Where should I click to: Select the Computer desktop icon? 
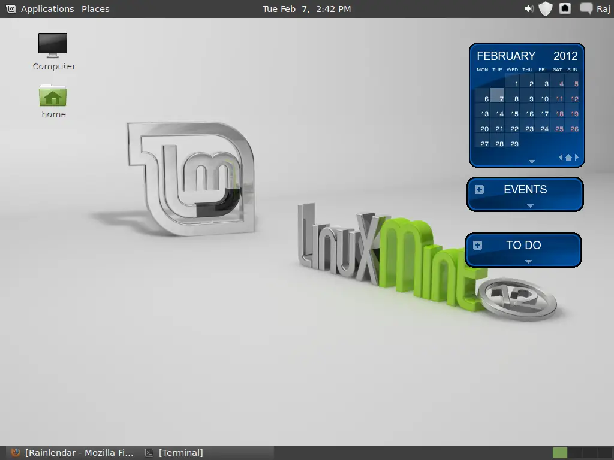tap(53, 52)
